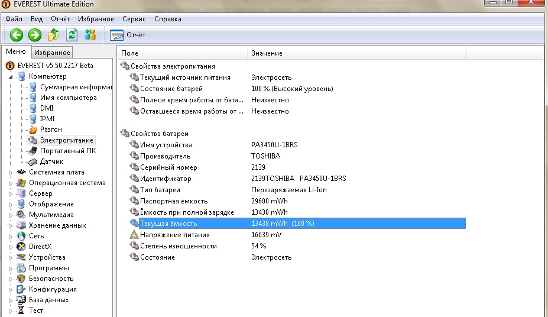The image size is (548, 317).
Task: Click the Тест hourglass icon
Action: point(21,310)
